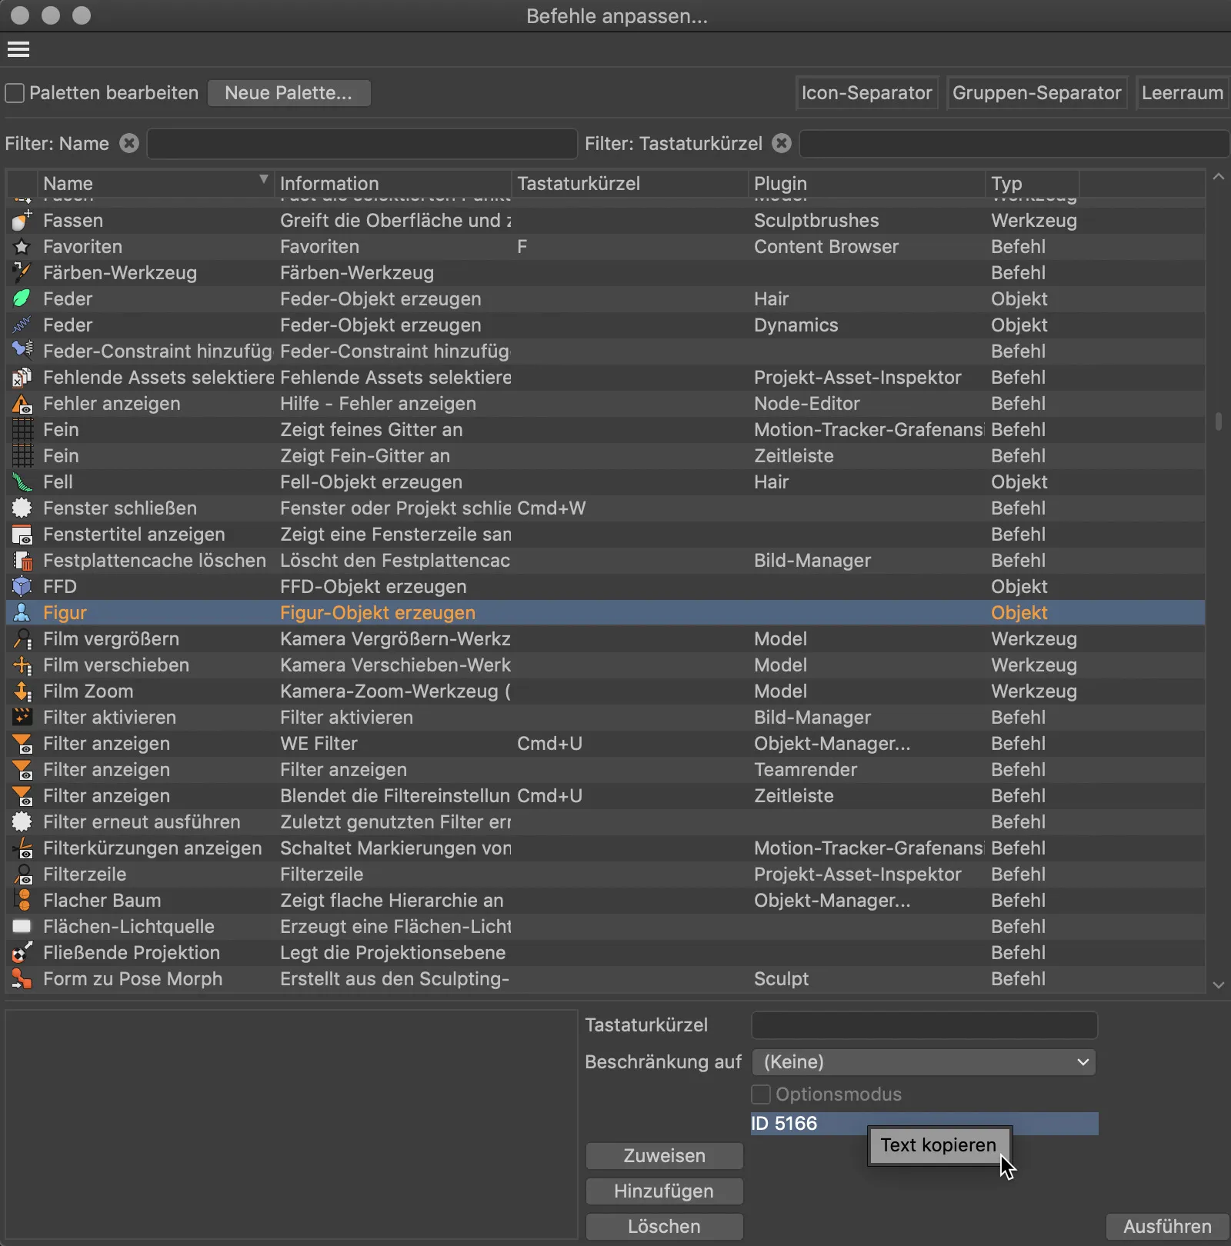Toggle the Optionsmodus checkbox
This screenshot has height=1246, width=1231.
(761, 1094)
